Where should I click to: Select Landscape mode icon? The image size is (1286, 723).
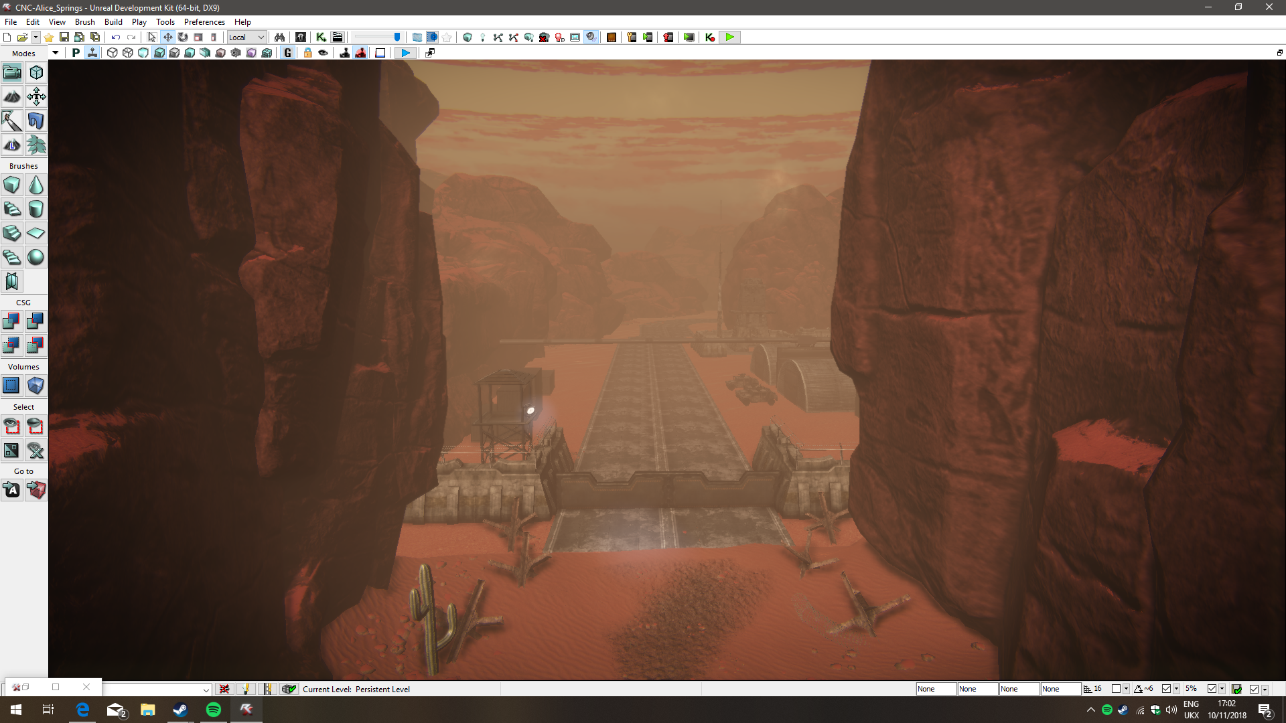coord(12,145)
